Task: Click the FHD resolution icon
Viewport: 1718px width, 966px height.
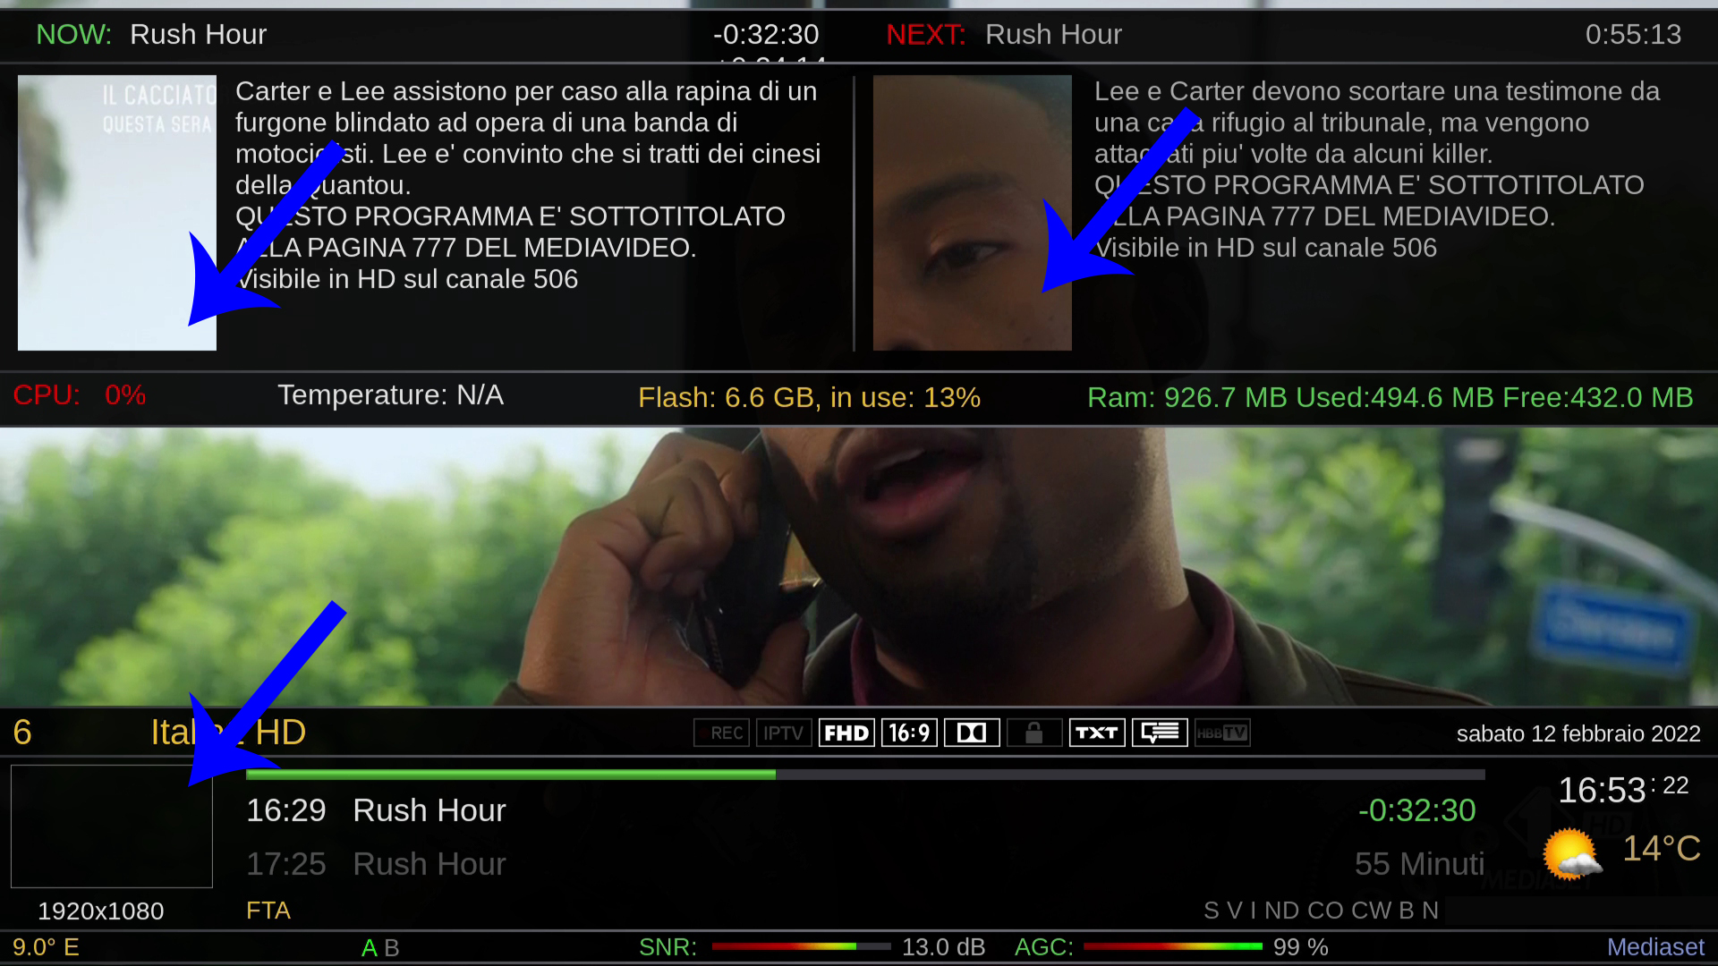Action: point(846,733)
